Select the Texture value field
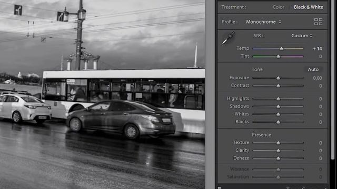This screenshot has height=189, width=337. click(x=320, y=143)
